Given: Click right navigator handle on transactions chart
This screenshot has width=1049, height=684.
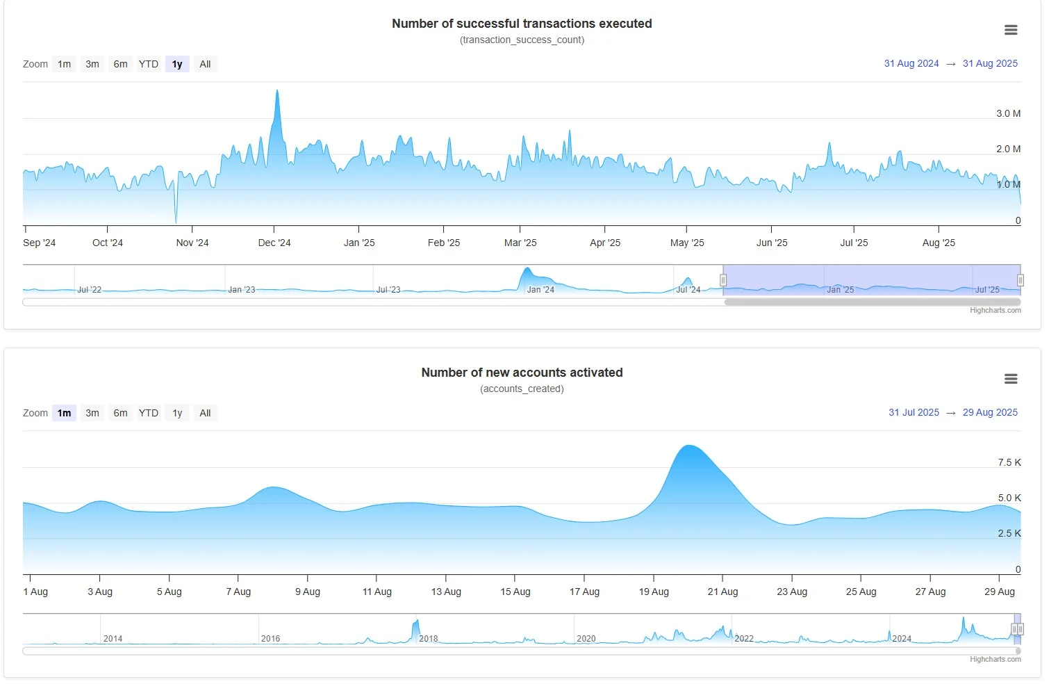Looking at the screenshot, I should tap(1021, 280).
